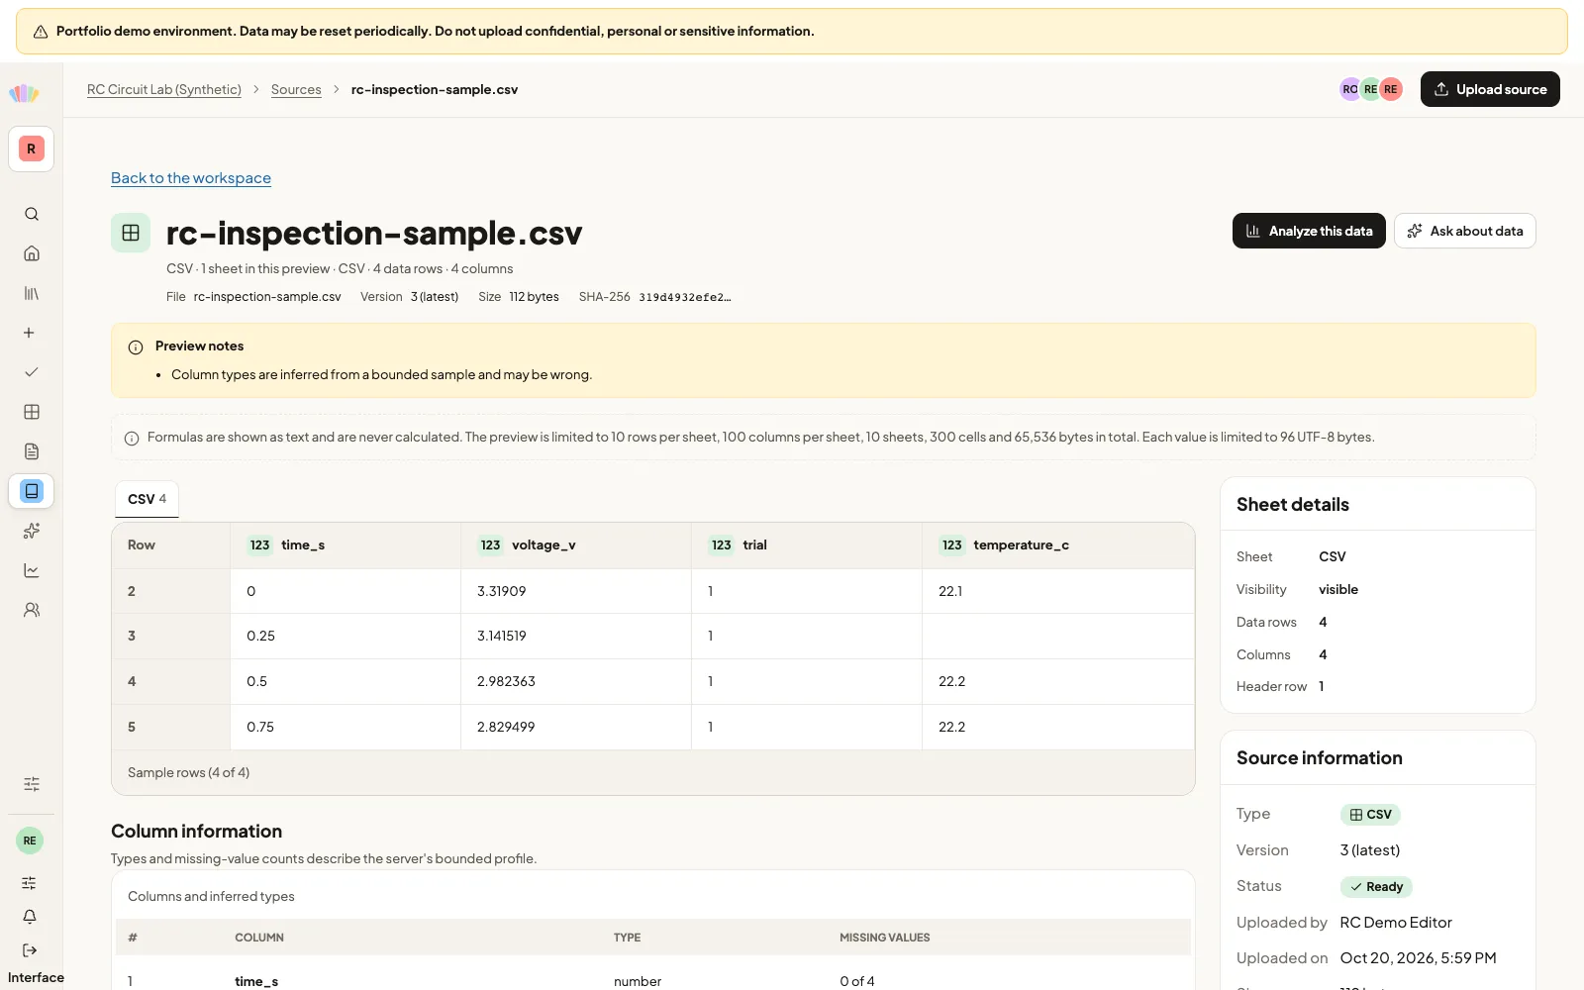Click the voltage_v column header

click(576, 545)
